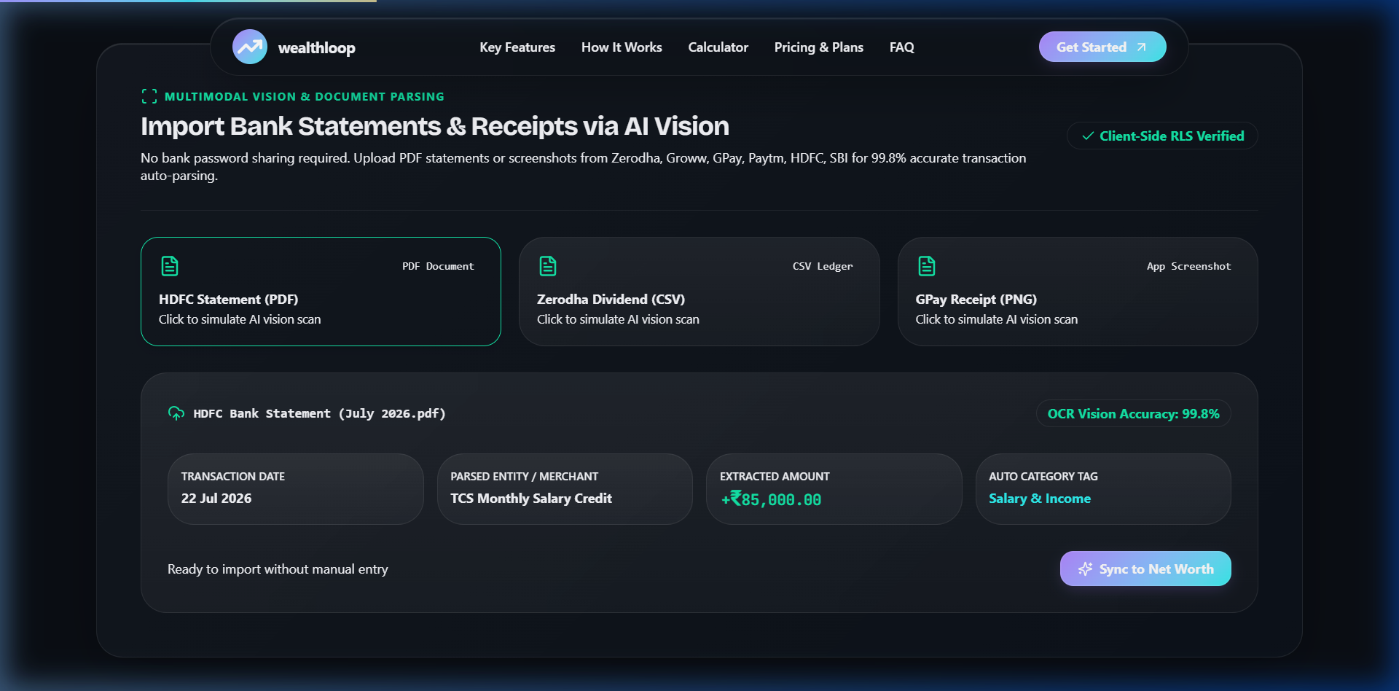Click the Client-Side RLS Verified badge
Viewport: 1399px width, 691px height.
1162,136
